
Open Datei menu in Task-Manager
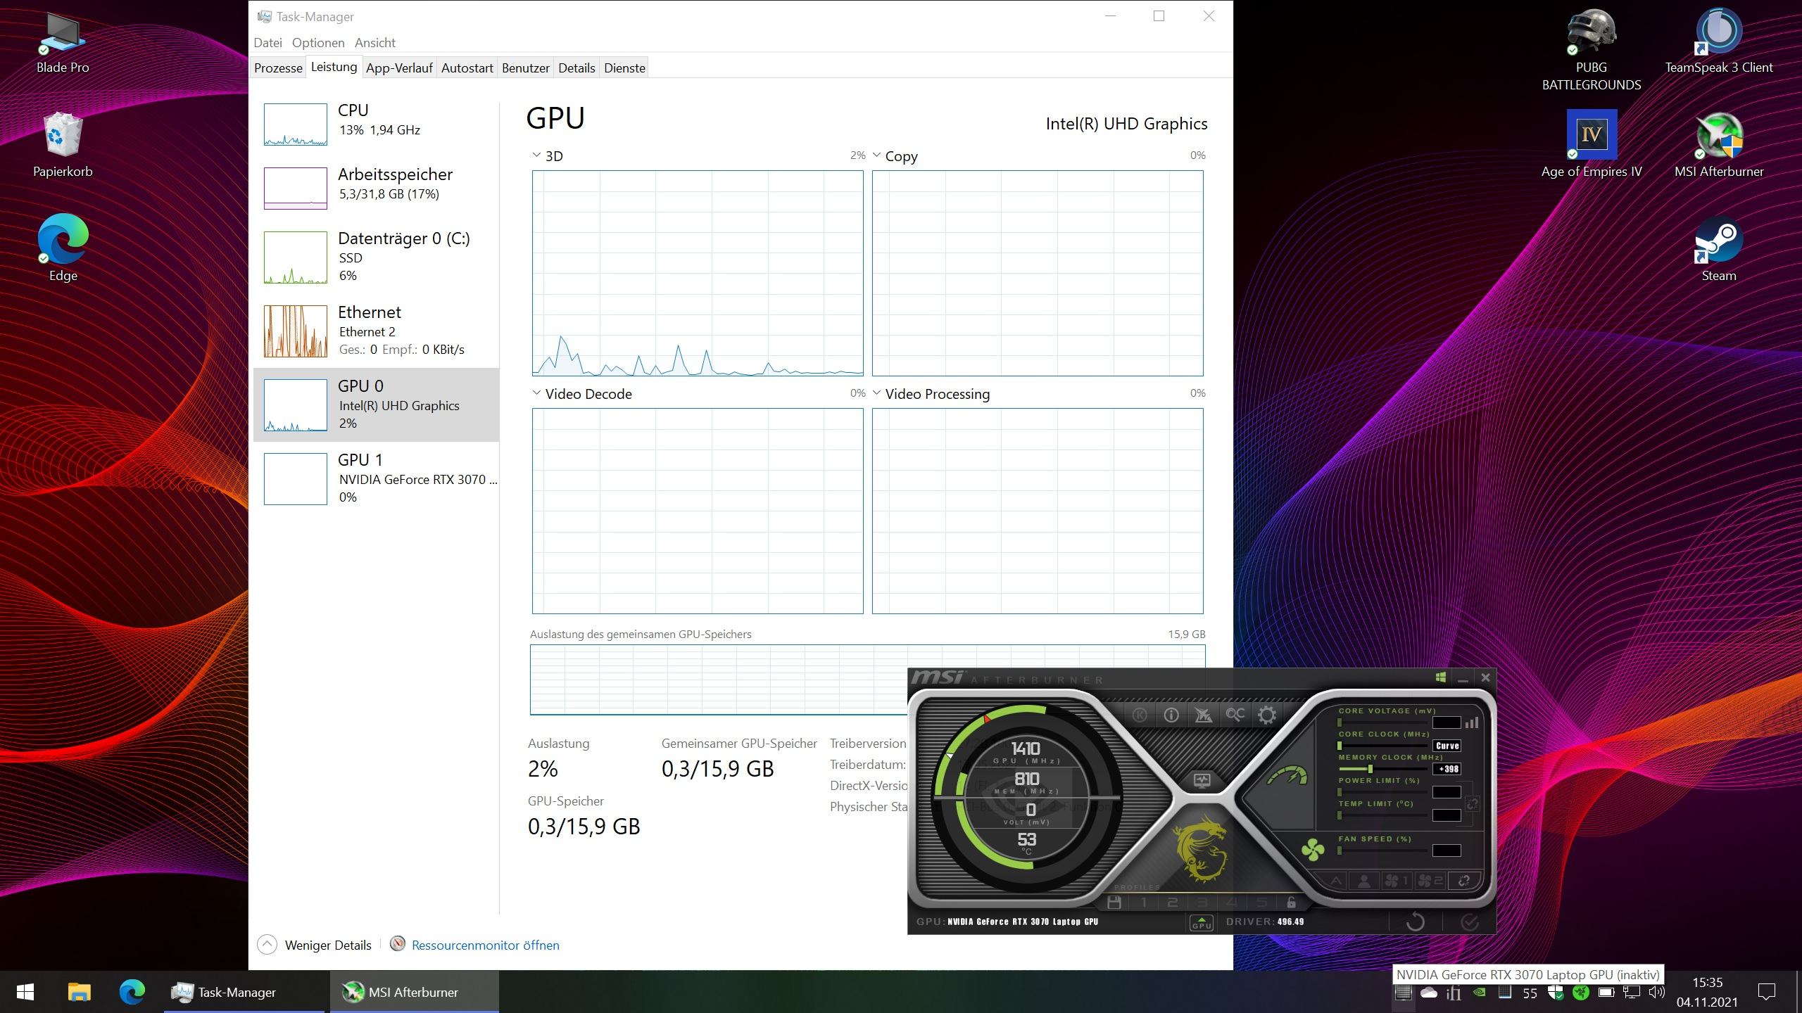point(267,43)
